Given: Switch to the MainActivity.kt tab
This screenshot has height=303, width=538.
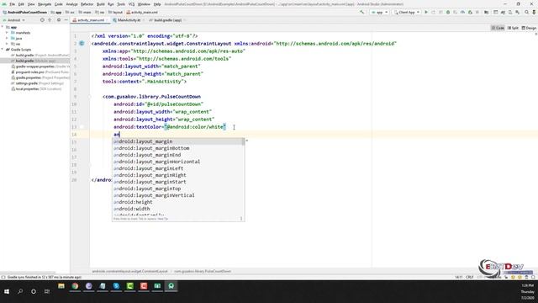Looking at the screenshot, I should [129, 20].
